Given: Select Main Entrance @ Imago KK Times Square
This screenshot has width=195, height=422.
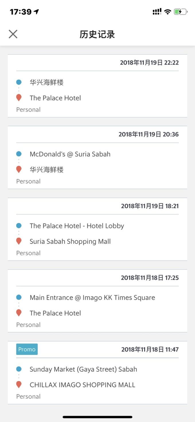Looking at the screenshot, I should pos(92,298).
